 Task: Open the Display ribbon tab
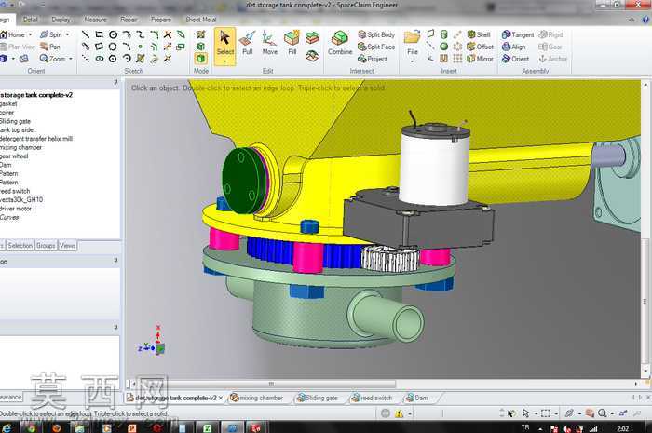pyautogui.click(x=61, y=20)
